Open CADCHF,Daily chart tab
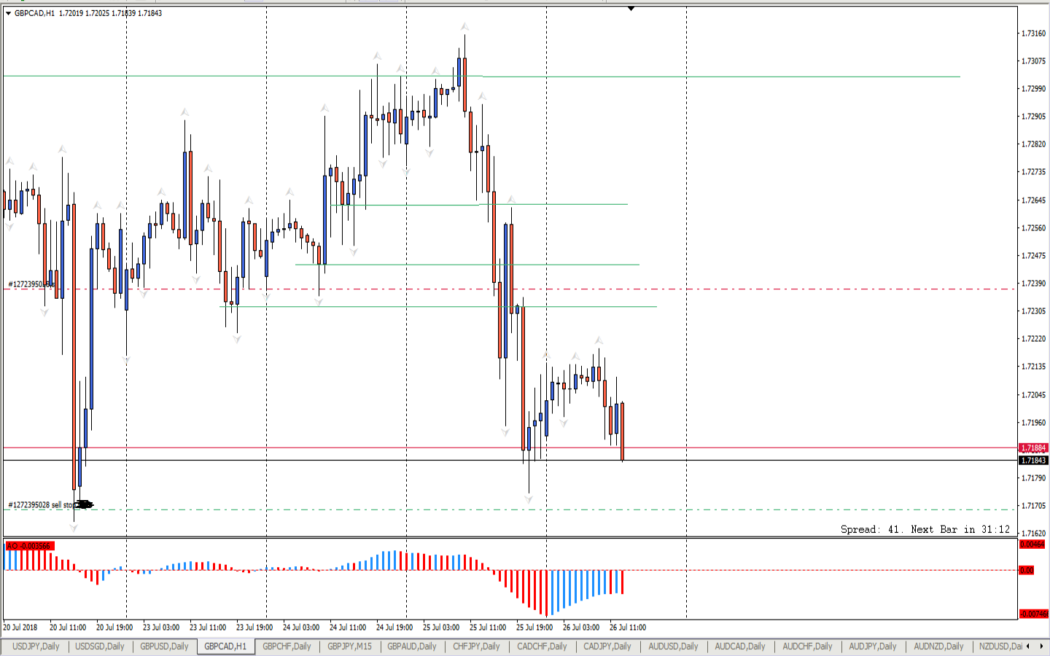Viewport: 1050px width, 656px height. pyautogui.click(x=542, y=647)
